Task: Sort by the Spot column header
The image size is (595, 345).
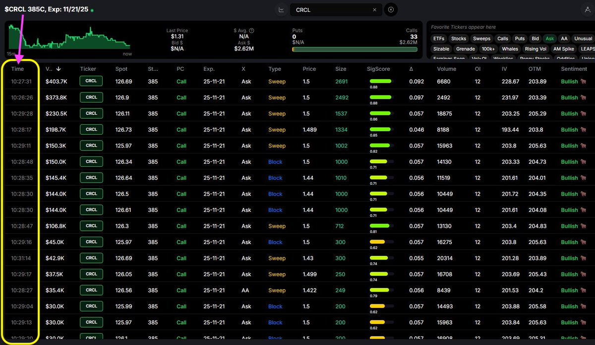Action: coord(121,69)
